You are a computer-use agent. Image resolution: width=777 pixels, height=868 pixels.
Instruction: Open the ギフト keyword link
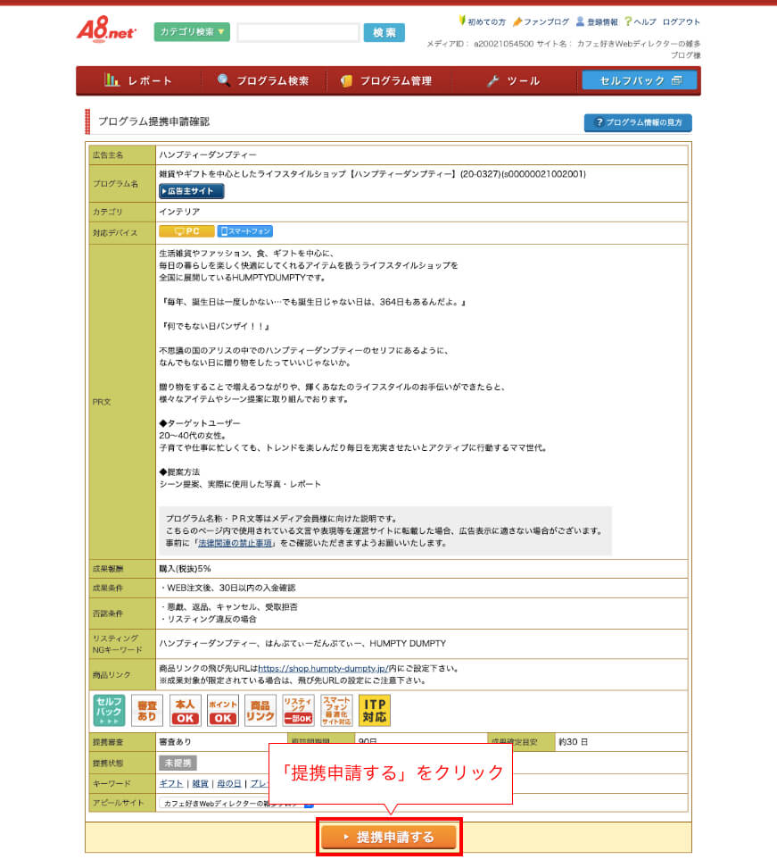(171, 783)
